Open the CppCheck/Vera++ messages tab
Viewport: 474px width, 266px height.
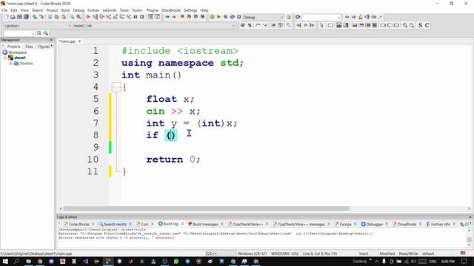coord(301,224)
